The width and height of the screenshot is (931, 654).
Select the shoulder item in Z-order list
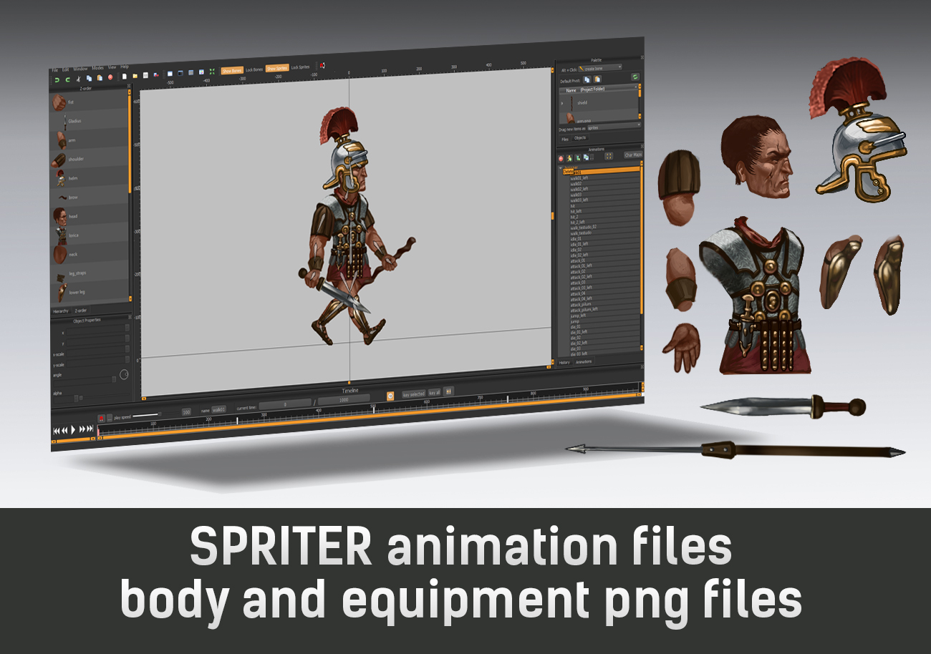coord(89,159)
